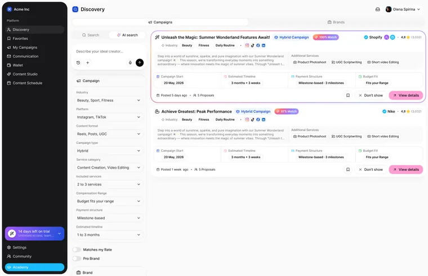Viewport: 428px width, 276px height.
Task: Submit AI search with arrow button
Action: coord(140,62)
